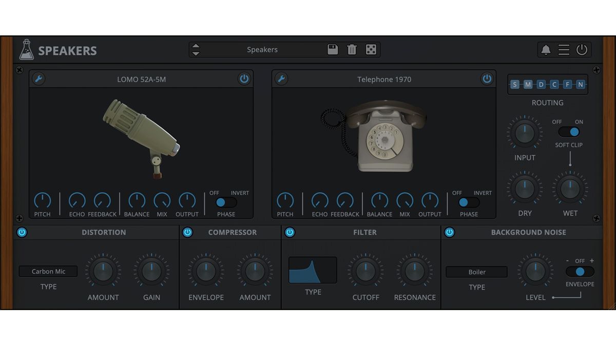Toggle Soft Clip on or off
This screenshot has width=616, height=346.
pos(569,132)
